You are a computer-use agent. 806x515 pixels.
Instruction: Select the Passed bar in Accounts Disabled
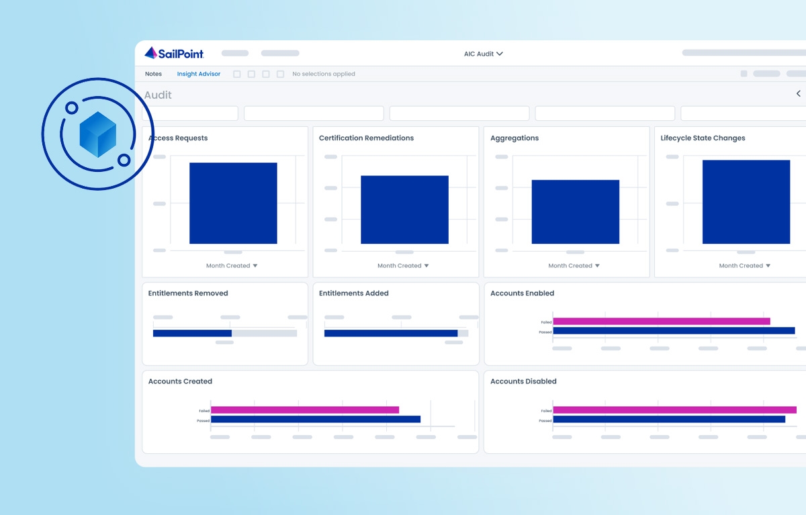(x=669, y=420)
